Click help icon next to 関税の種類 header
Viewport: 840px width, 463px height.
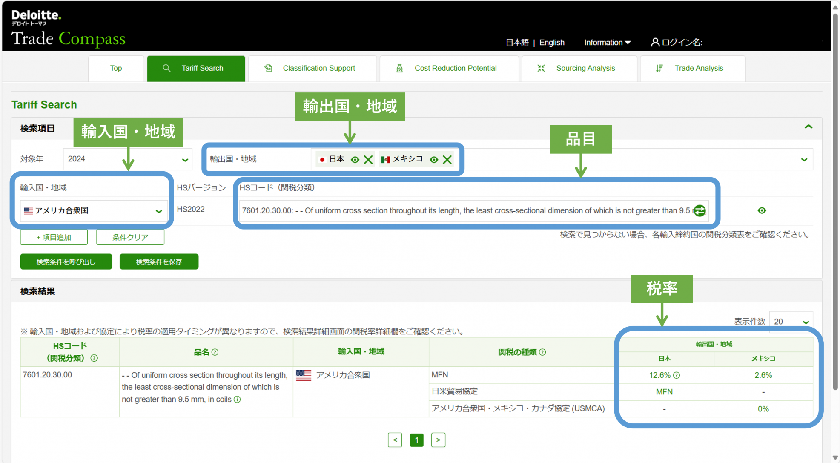[542, 352]
